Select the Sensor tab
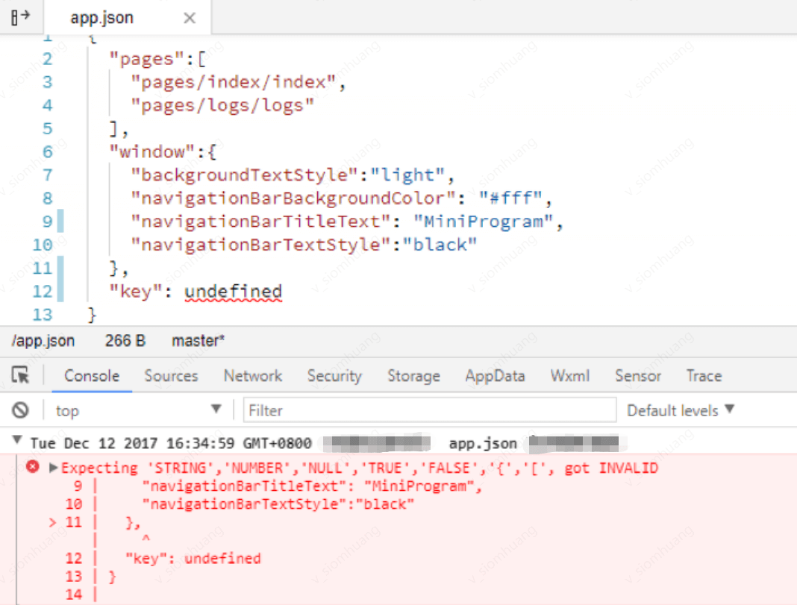 (638, 376)
